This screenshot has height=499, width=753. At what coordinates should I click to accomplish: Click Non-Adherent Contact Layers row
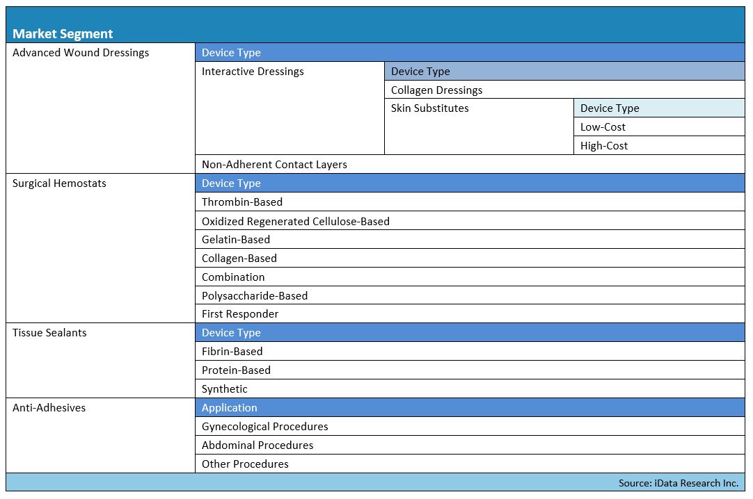pyautogui.click(x=470, y=165)
